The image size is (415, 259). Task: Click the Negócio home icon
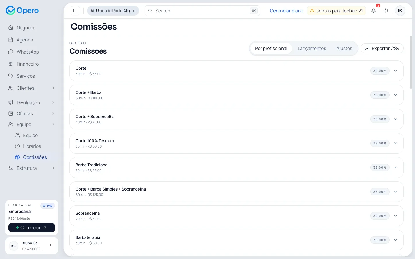pyautogui.click(x=11, y=28)
